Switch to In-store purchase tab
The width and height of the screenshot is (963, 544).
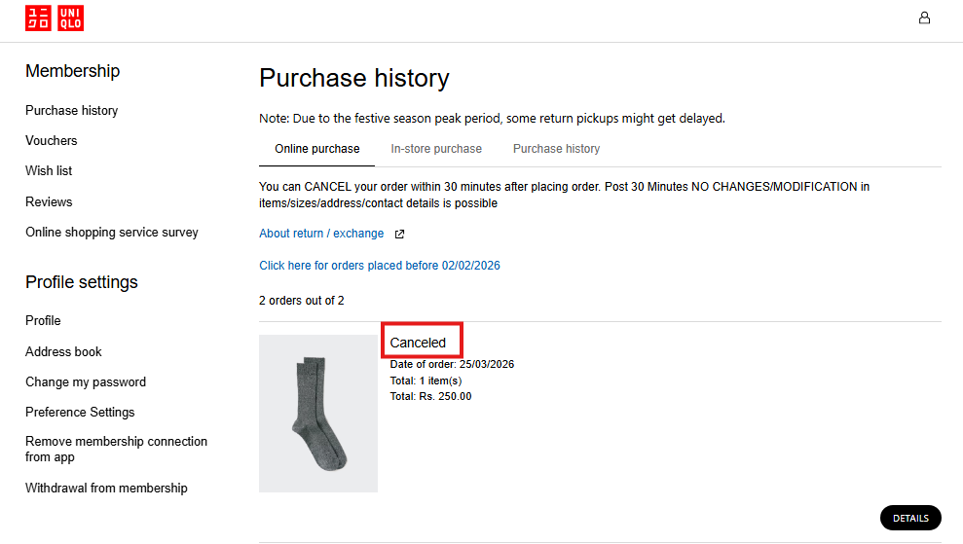click(x=436, y=149)
